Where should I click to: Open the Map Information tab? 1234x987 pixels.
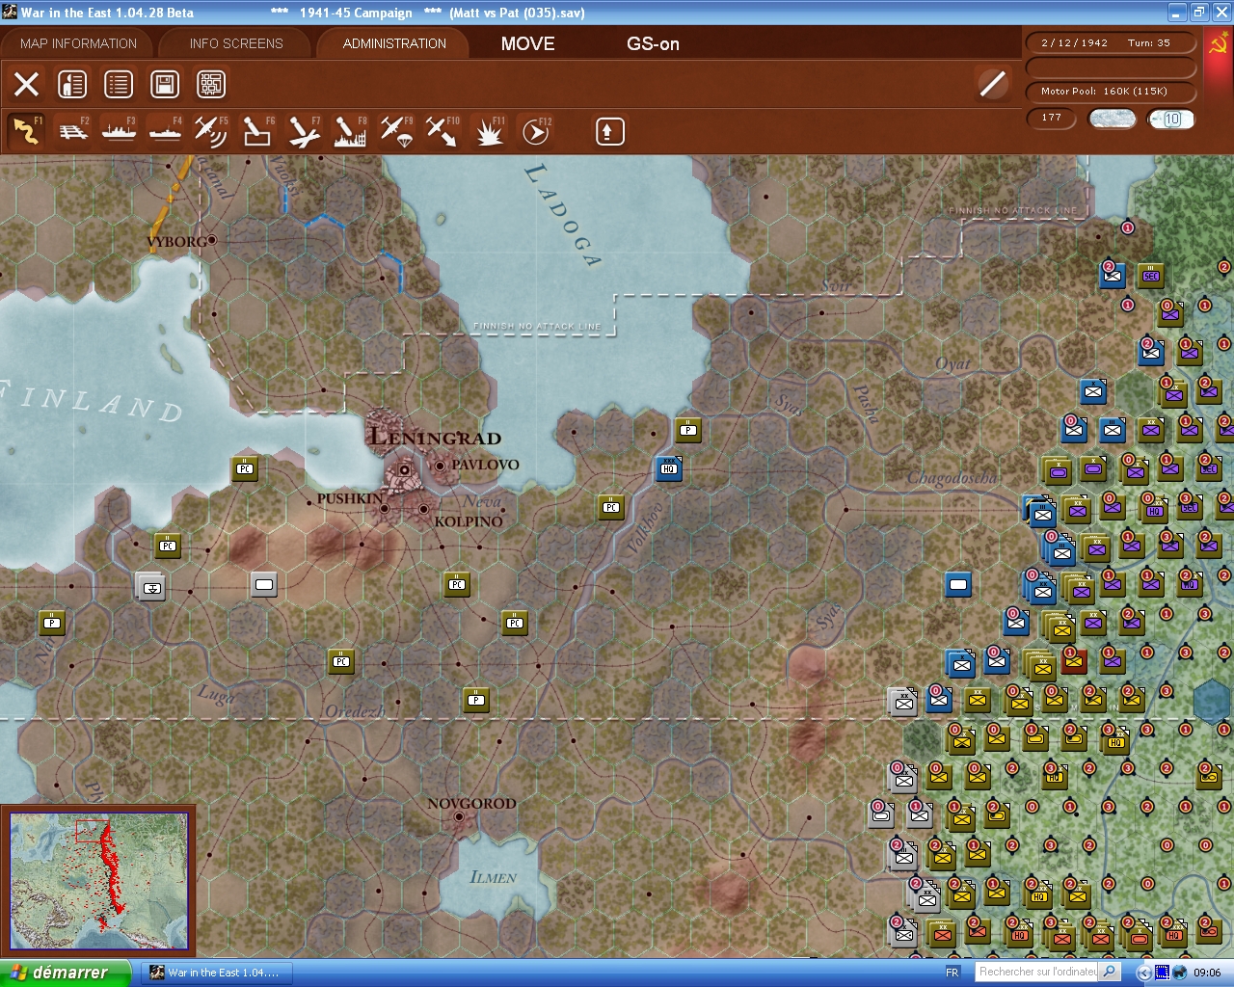point(78,43)
